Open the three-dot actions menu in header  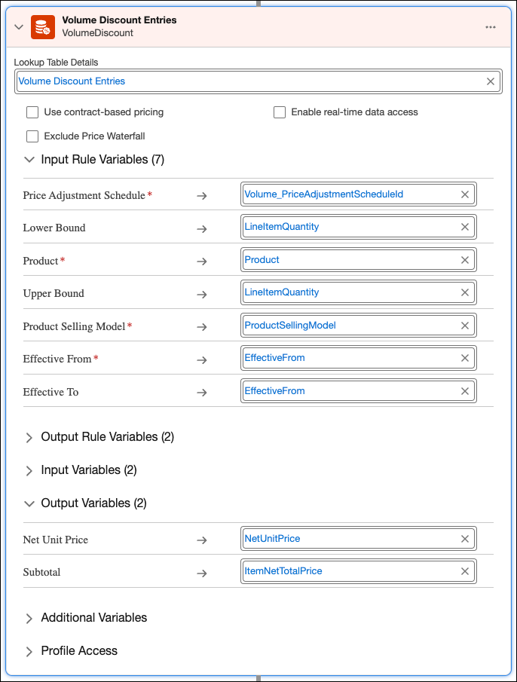[x=491, y=27]
